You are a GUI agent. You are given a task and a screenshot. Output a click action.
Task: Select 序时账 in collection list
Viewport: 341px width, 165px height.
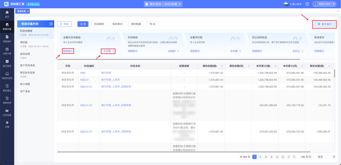pos(36,44)
